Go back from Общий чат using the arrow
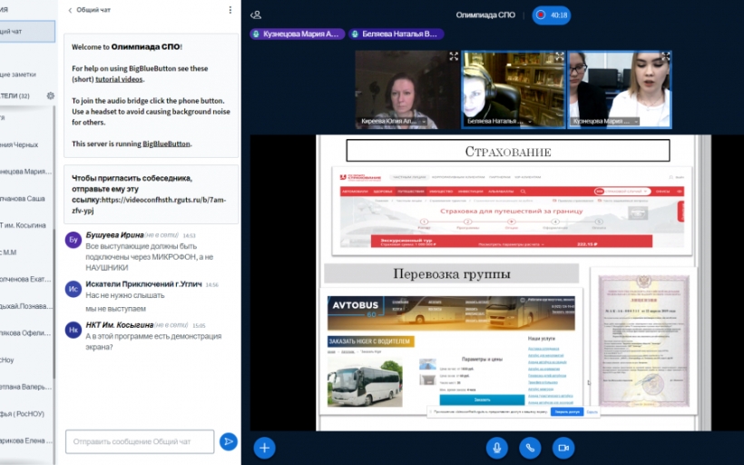The height and width of the screenshot is (465, 744). point(70,10)
